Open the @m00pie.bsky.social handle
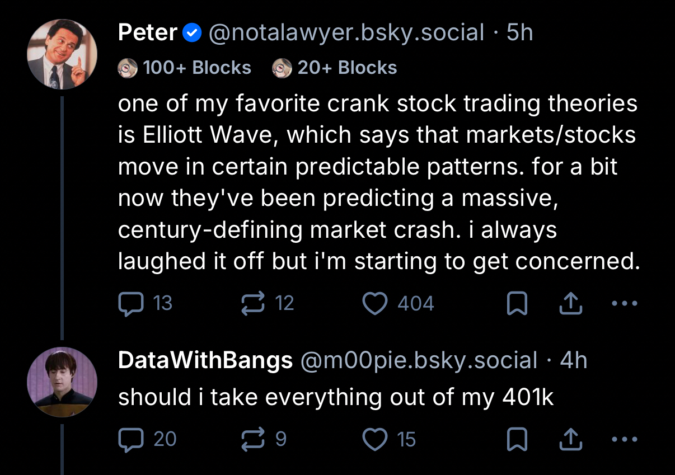 pyautogui.click(x=419, y=361)
